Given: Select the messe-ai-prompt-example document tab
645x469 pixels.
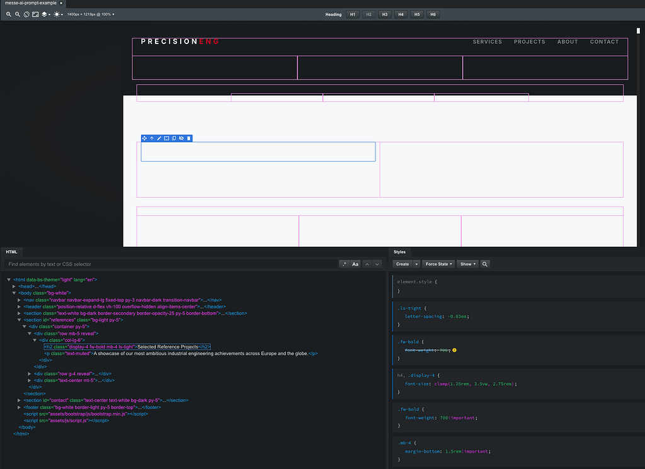Looking at the screenshot, I should pyautogui.click(x=30, y=3).
